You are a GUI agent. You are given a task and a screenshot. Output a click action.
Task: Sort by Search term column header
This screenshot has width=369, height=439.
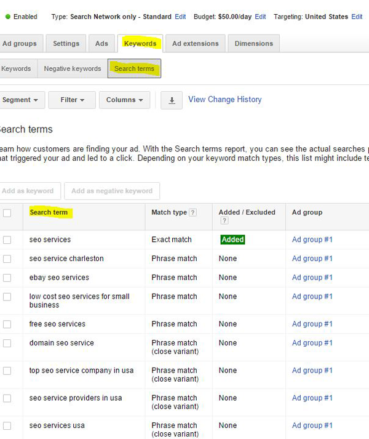point(49,212)
